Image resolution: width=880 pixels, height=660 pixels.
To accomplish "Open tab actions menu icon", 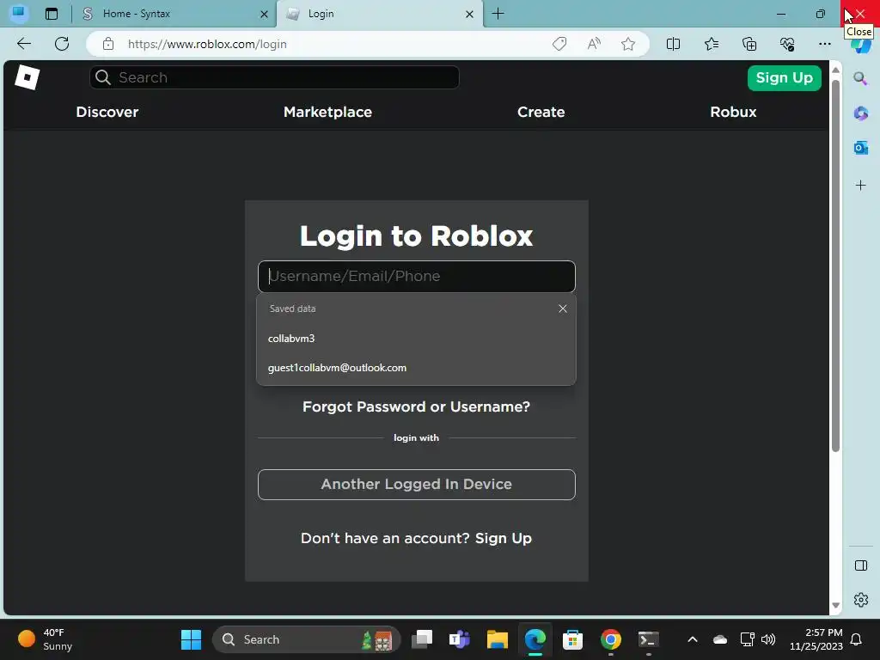I will (x=51, y=14).
